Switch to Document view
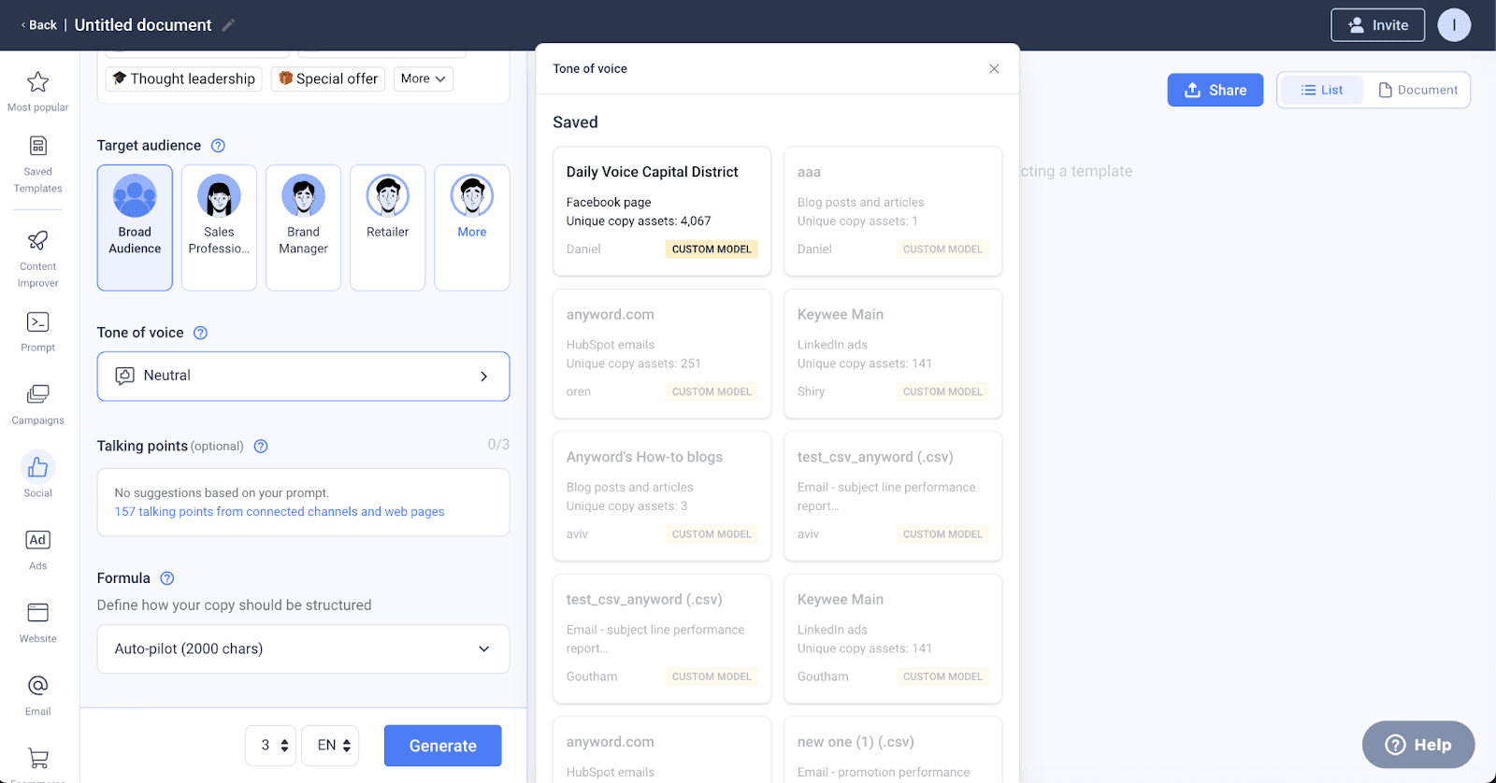This screenshot has height=783, width=1496. (1417, 91)
